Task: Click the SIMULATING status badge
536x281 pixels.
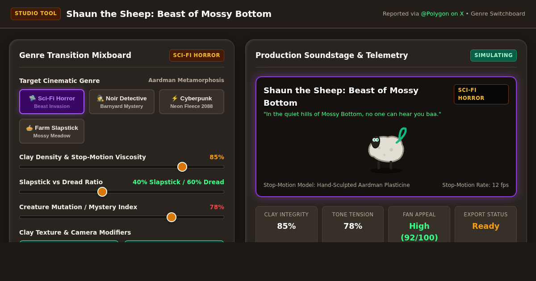Action: click(494, 56)
